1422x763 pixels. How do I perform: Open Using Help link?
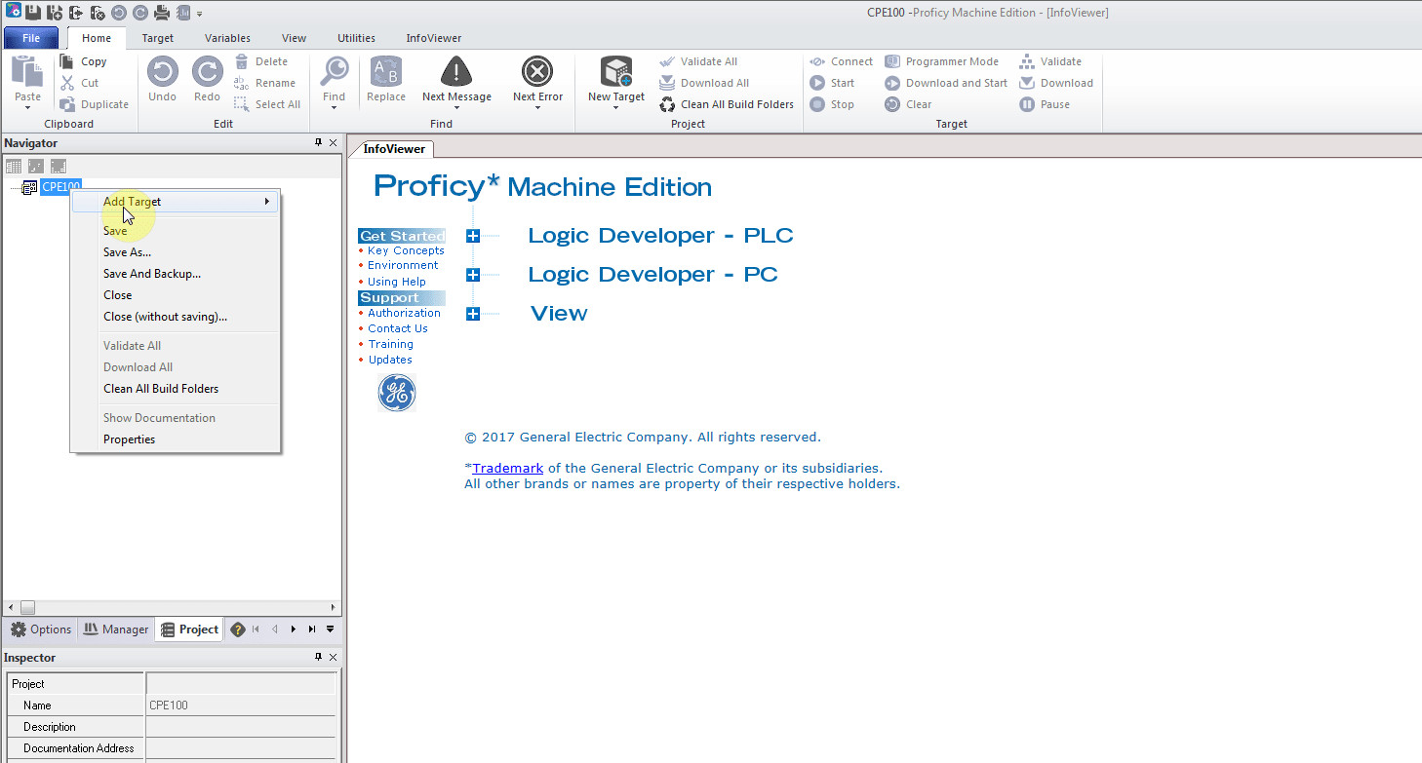[x=397, y=282]
